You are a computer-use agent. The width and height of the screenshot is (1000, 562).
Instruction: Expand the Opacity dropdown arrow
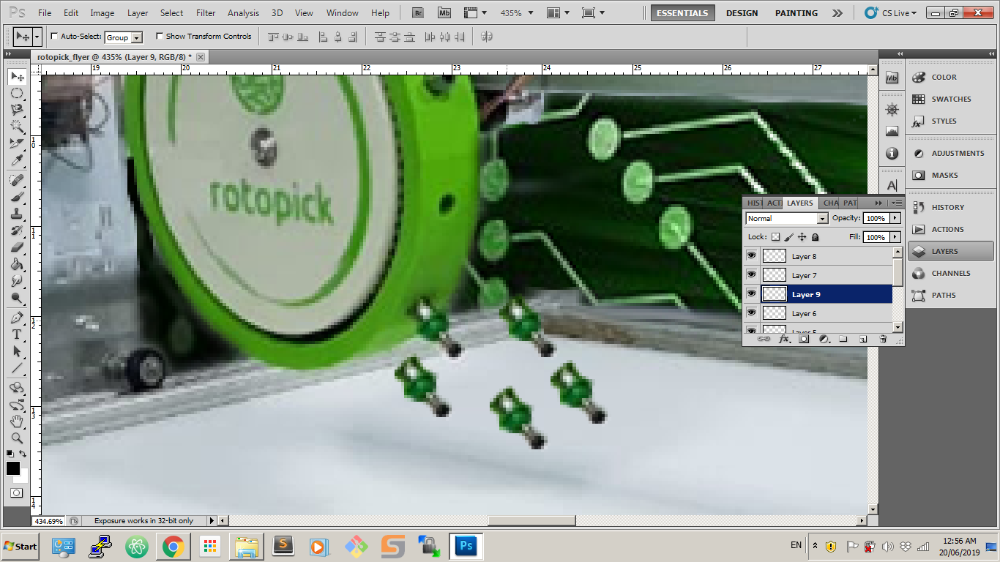point(895,218)
